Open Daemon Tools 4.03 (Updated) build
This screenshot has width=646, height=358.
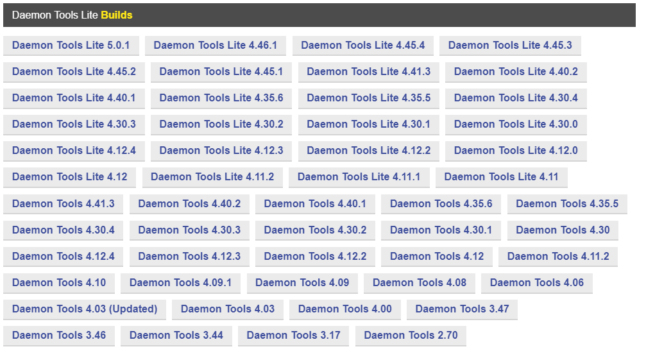pyautogui.click(x=85, y=309)
